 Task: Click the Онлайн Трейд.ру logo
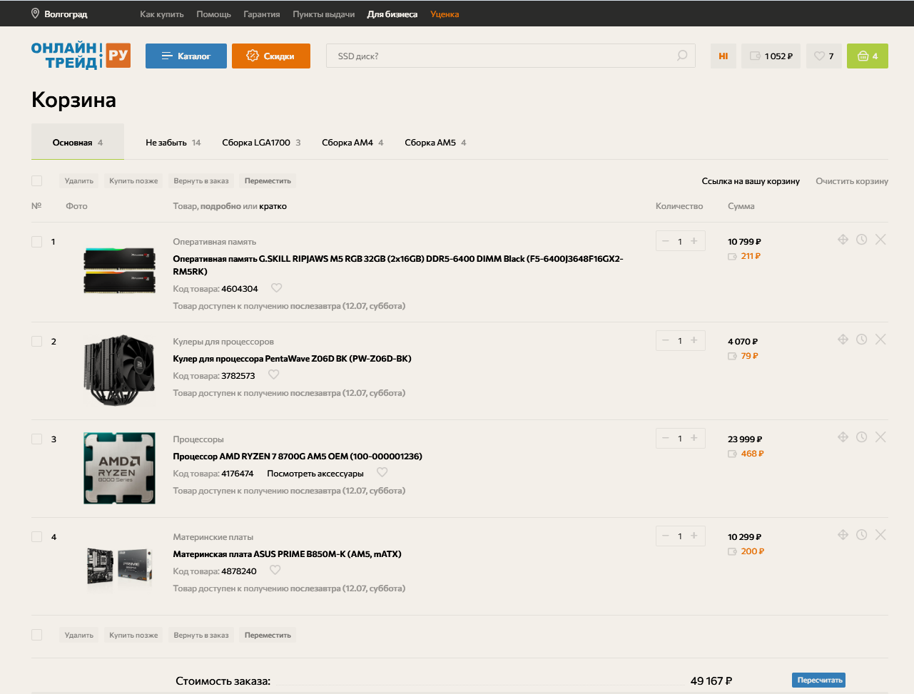click(x=81, y=56)
